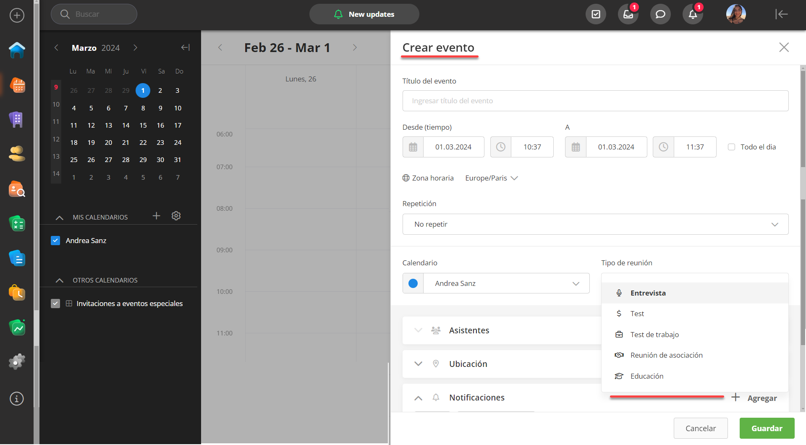Click the Cancelar button
The image size is (806, 445).
pyautogui.click(x=700, y=428)
